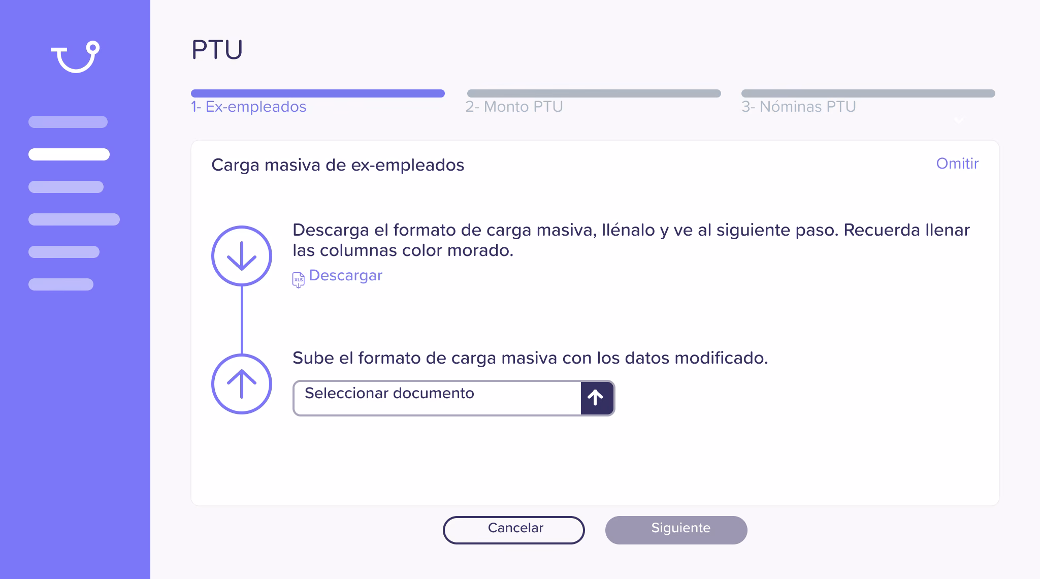Click the Siguiente button
Screen dimensions: 1040x579
click(x=676, y=530)
